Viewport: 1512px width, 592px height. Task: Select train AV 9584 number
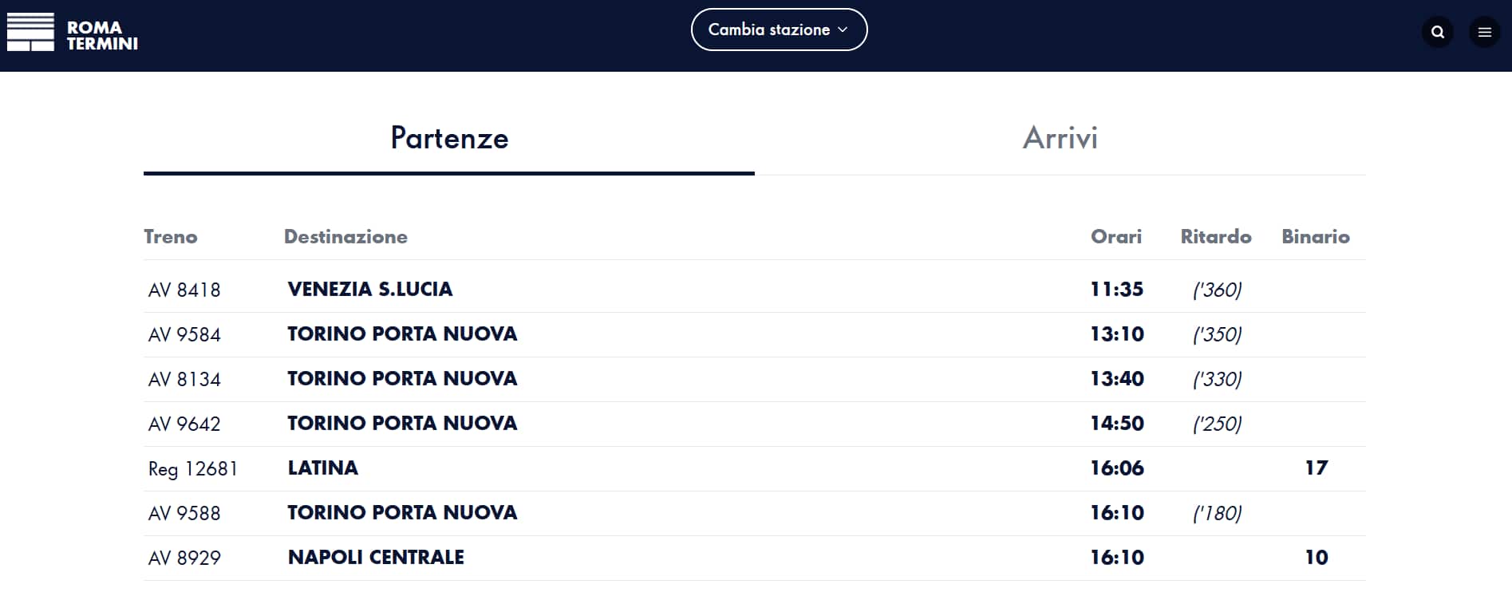(x=184, y=334)
